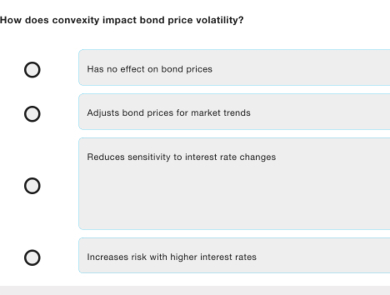390x295 pixels.
Task: Mark radio for 'Reduces sensitivity to interest rate changes'
Action: [32, 185]
